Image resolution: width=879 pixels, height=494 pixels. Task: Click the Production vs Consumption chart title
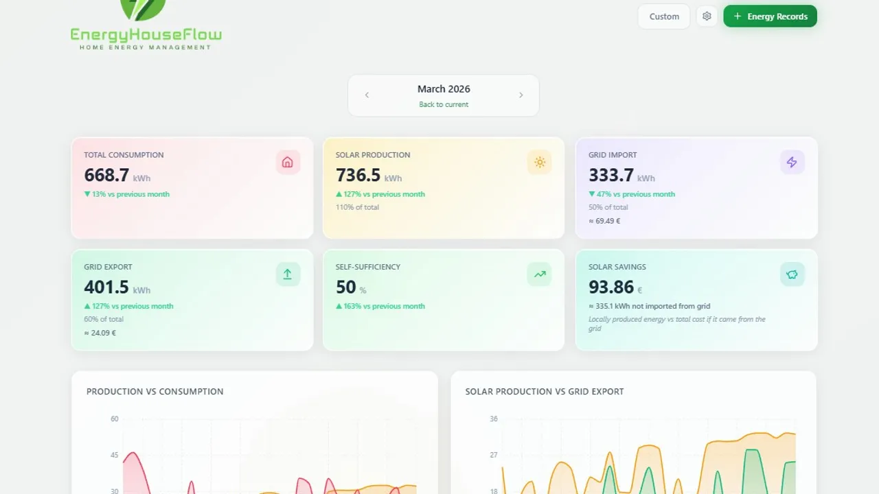pos(155,392)
